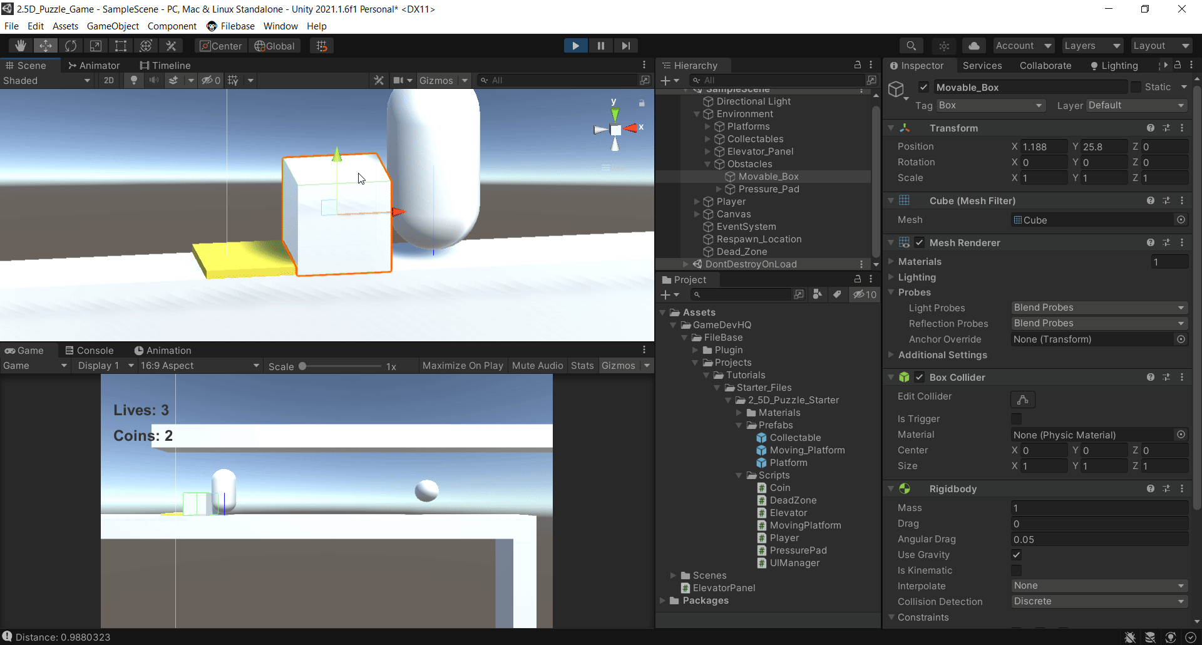Click the Edit Collider button icon

coord(1023,400)
